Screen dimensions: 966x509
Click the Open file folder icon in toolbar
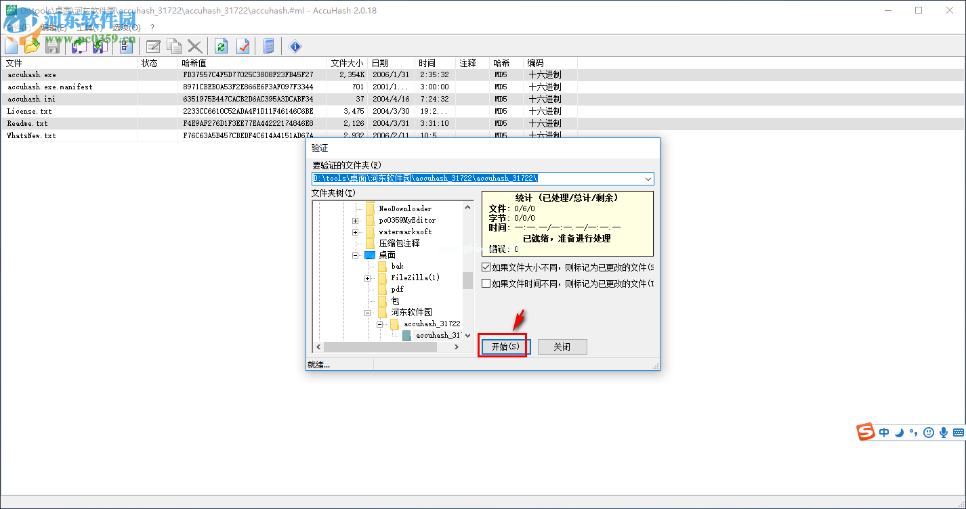32,46
